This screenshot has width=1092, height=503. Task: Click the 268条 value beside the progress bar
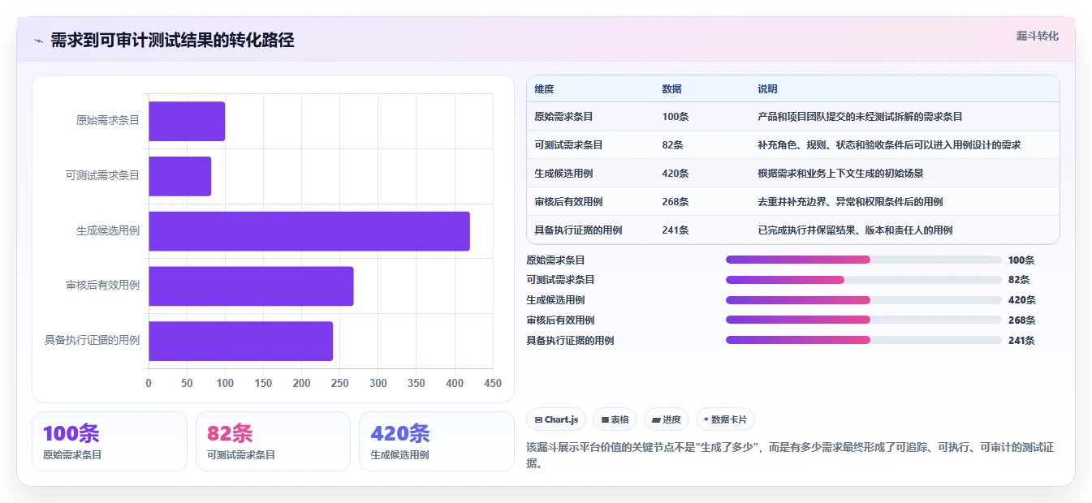(1022, 320)
